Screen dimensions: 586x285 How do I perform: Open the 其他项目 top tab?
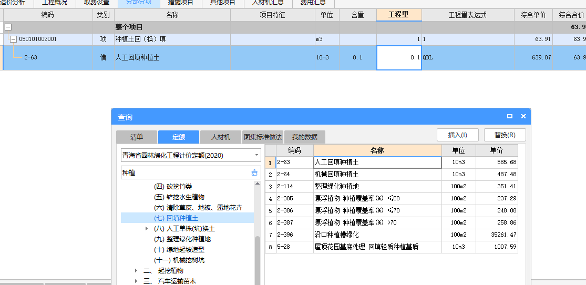[x=223, y=3]
